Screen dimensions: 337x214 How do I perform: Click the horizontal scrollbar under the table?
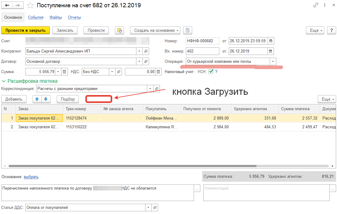pyautogui.click(x=133, y=166)
